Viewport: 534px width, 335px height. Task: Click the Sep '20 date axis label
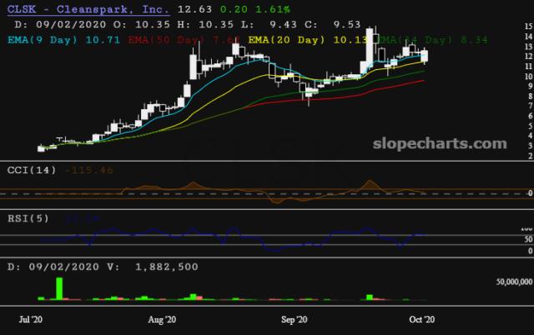coord(295,319)
